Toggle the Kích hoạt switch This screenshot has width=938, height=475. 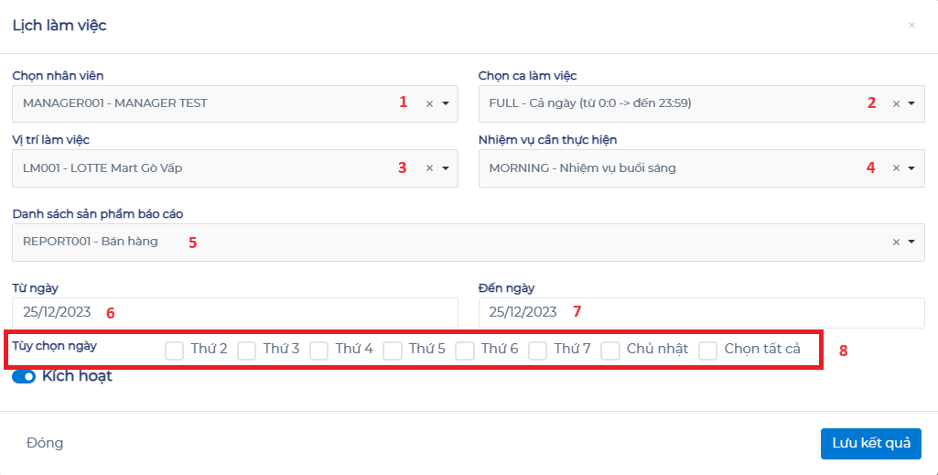(24, 376)
